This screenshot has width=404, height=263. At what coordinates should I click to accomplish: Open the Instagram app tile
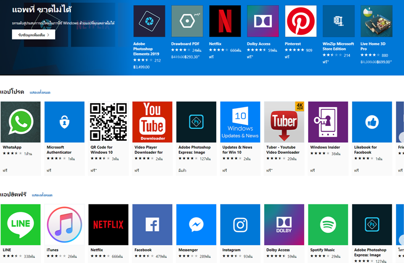pos(240,225)
